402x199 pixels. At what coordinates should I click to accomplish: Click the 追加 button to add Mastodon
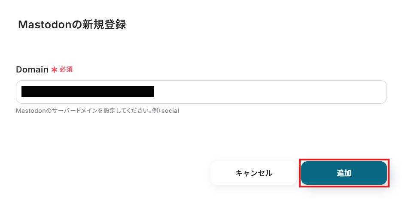click(x=344, y=173)
